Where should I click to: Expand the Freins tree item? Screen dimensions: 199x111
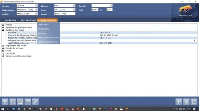pyautogui.click(x=8, y=51)
